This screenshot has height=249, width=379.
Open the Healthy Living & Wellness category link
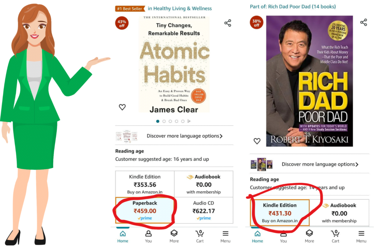click(x=180, y=9)
